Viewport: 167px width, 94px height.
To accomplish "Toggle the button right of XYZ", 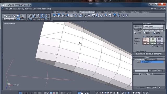I will tap(22, 19).
